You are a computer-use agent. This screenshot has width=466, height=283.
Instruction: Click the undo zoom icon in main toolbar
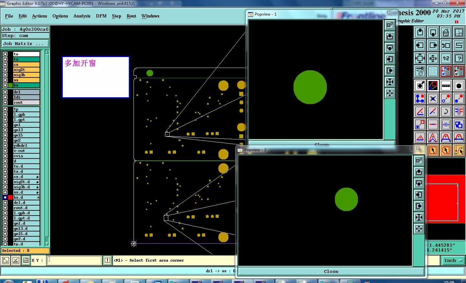(446, 45)
